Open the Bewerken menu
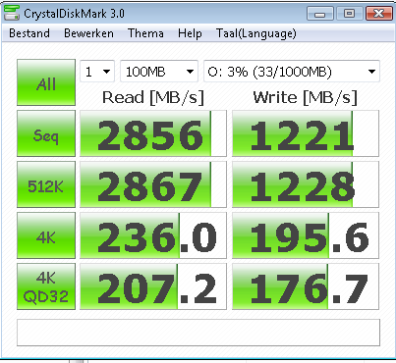Image resolution: width=396 pixels, height=363 pixels. point(88,33)
